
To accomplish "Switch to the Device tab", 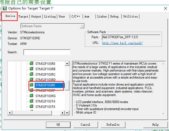I will pos(10,16).
